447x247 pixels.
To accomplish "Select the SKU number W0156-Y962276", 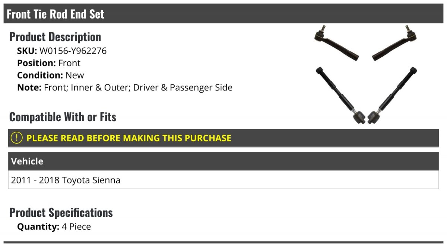I will [x=73, y=51].
